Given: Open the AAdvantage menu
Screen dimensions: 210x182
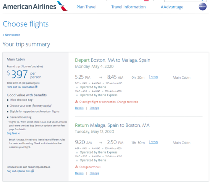Looking at the screenshot, I should click(x=172, y=7).
